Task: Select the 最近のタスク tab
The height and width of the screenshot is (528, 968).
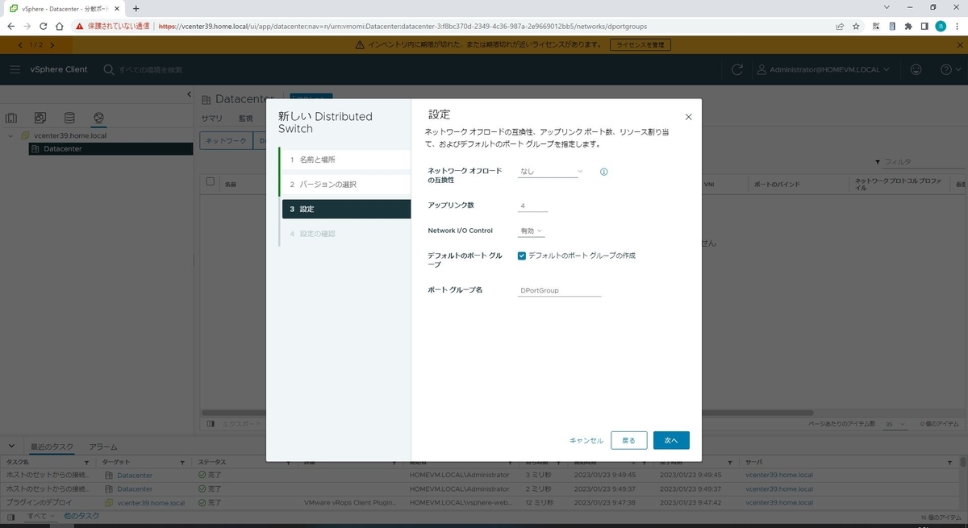Action: 52,447
